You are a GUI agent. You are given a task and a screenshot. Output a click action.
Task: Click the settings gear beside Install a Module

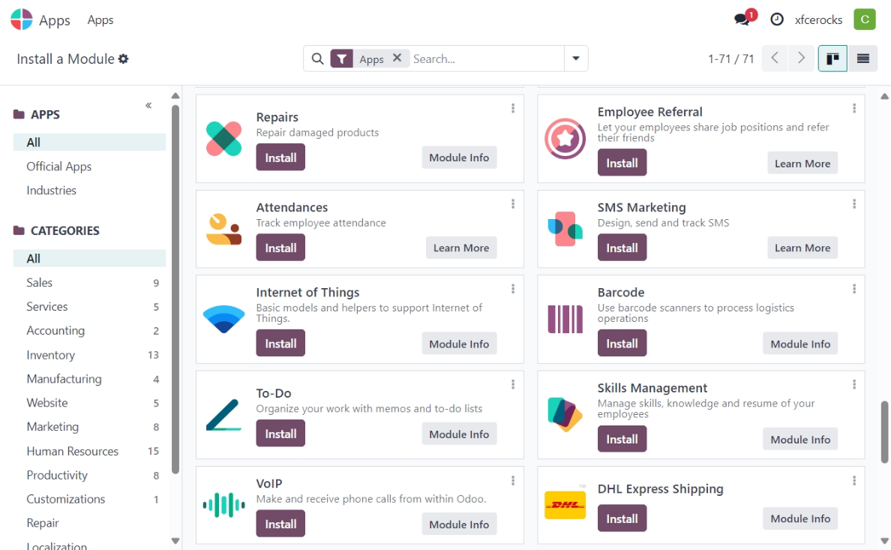coord(124,59)
